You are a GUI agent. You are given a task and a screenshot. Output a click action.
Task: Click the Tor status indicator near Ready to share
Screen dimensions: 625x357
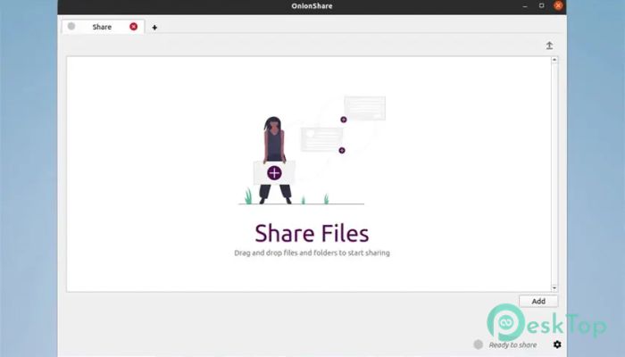[479, 345]
